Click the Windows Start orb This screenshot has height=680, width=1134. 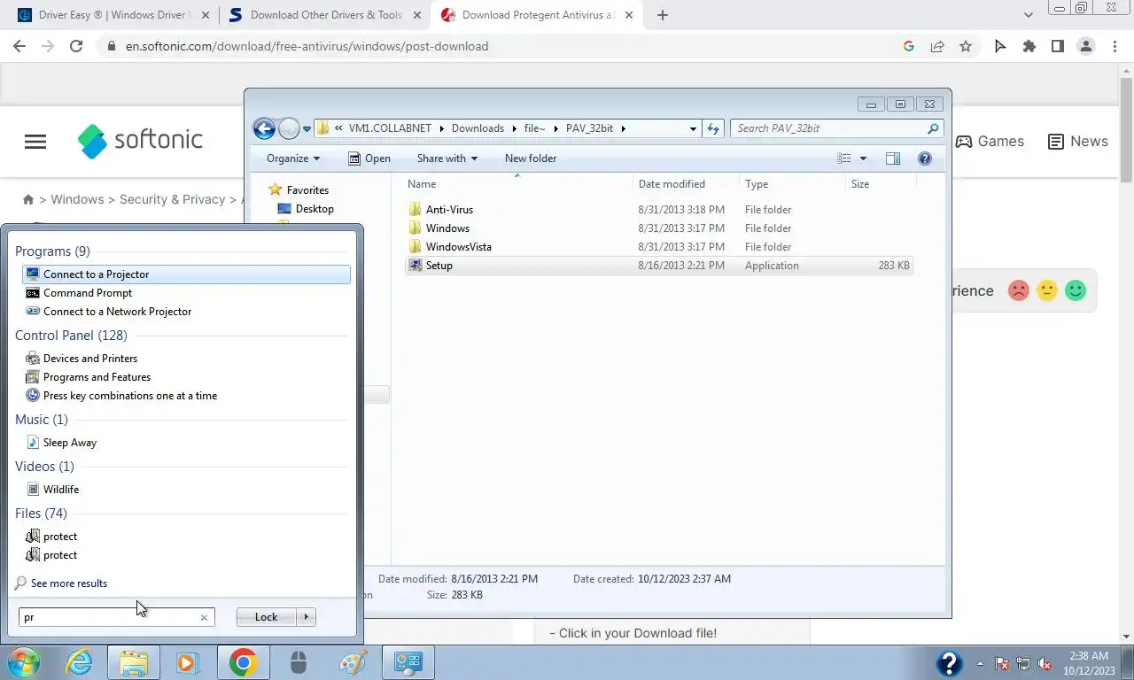[x=23, y=662]
